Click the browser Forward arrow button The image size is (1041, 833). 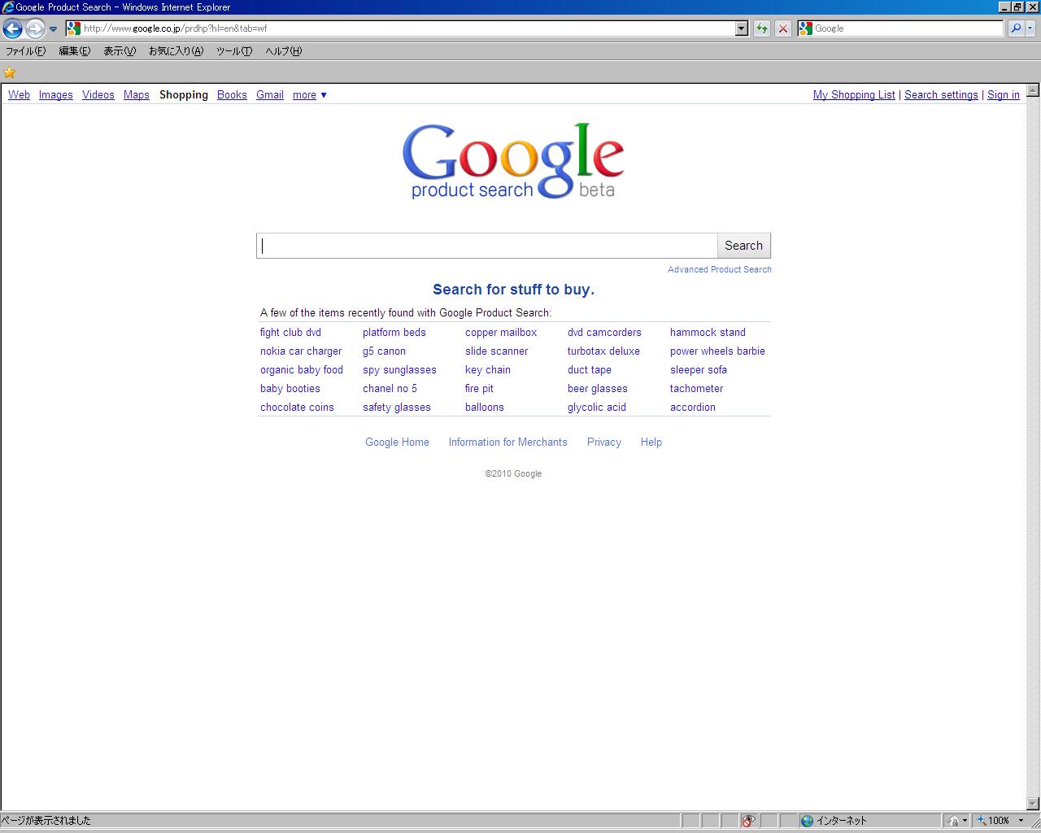34,28
